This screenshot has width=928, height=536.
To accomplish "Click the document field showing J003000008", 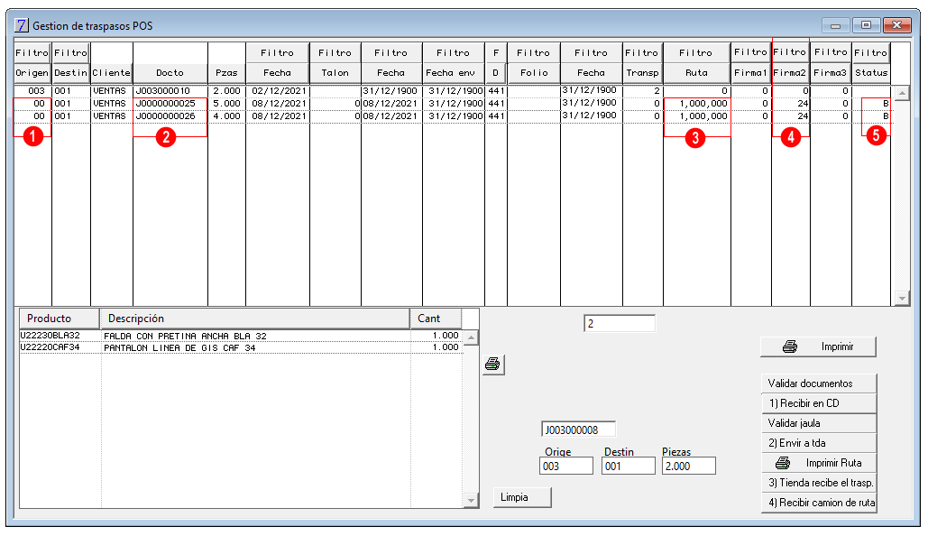I will pos(578,430).
